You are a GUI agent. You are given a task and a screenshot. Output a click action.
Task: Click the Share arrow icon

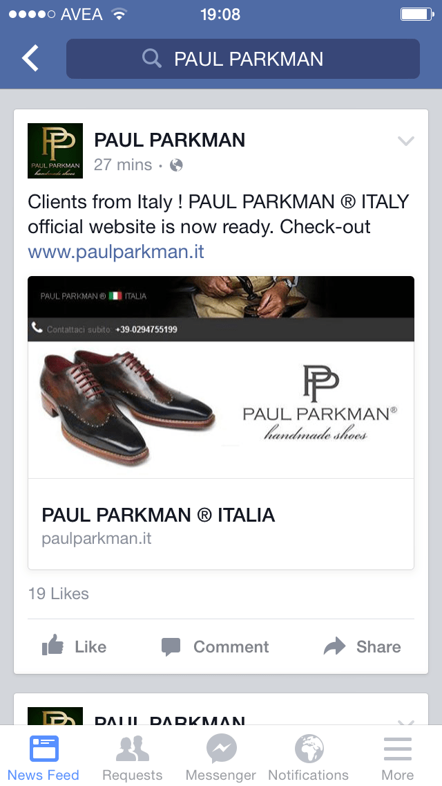pyautogui.click(x=334, y=646)
